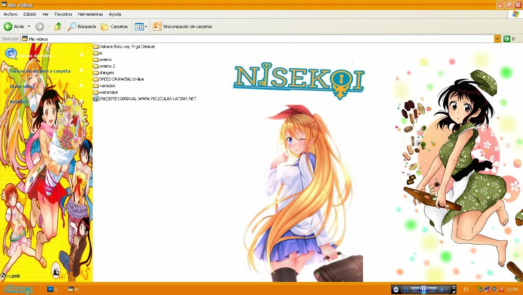
Task: Click the shingeki folder icon
Action: [x=96, y=73]
